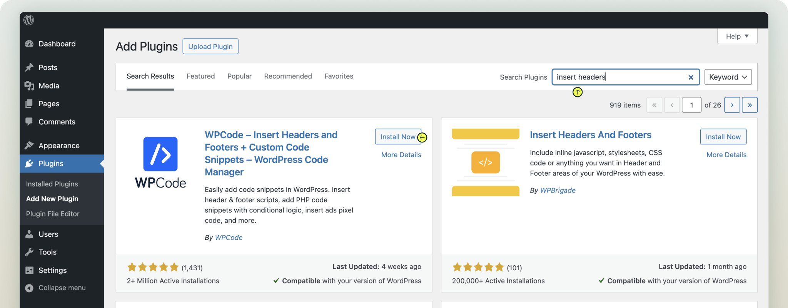The height and width of the screenshot is (308, 788).
Task: Click the Collapse menu arrow icon
Action: [x=29, y=288]
